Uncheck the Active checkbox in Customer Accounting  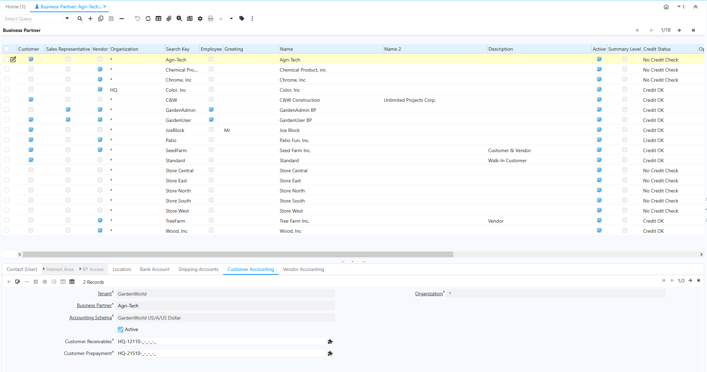pos(121,330)
